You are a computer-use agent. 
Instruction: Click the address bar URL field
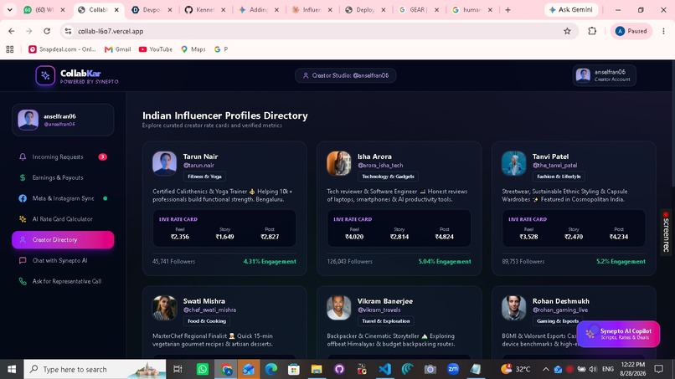318,31
